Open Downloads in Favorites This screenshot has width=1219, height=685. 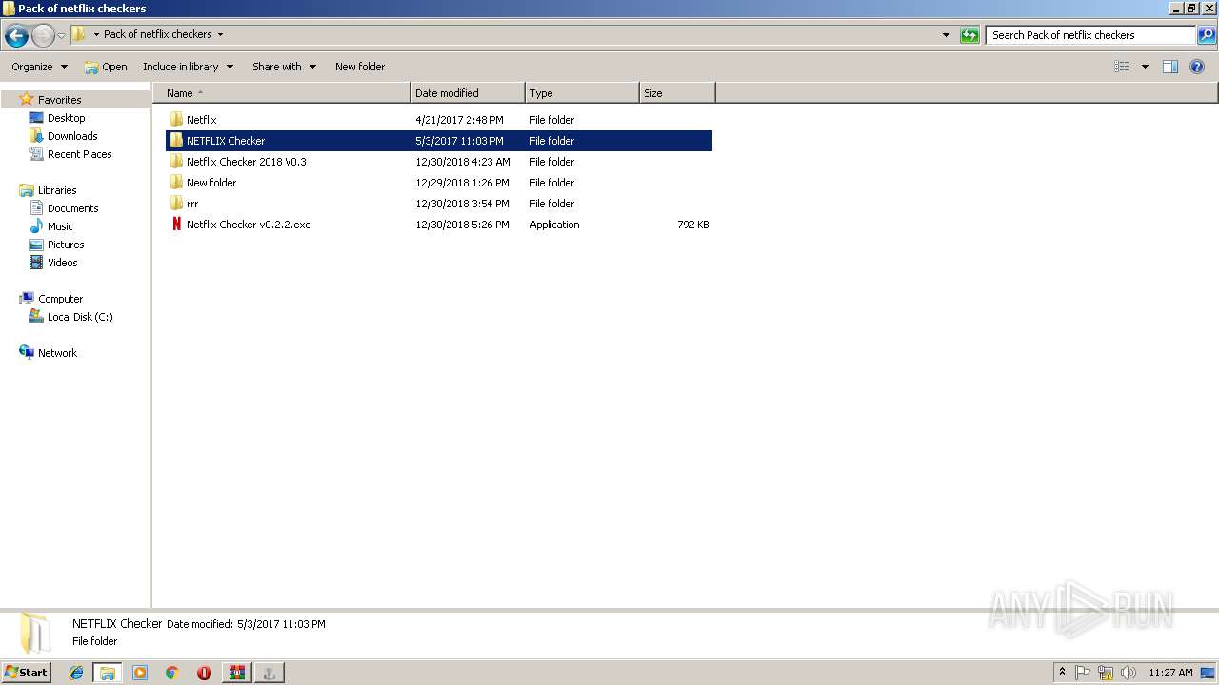[72, 136]
